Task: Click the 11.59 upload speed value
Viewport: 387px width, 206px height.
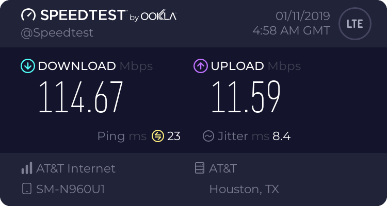Action: pos(245,97)
